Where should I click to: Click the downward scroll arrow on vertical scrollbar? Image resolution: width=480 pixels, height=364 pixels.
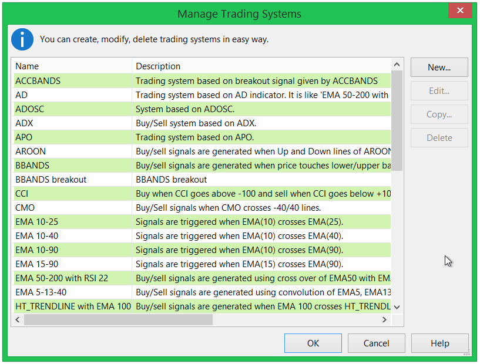coord(397,306)
